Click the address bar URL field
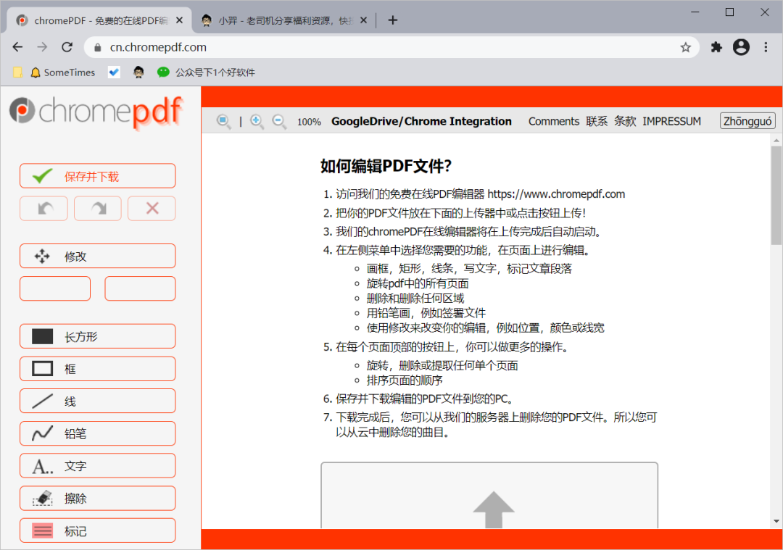This screenshot has height=550, width=783. [x=391, y=47]
